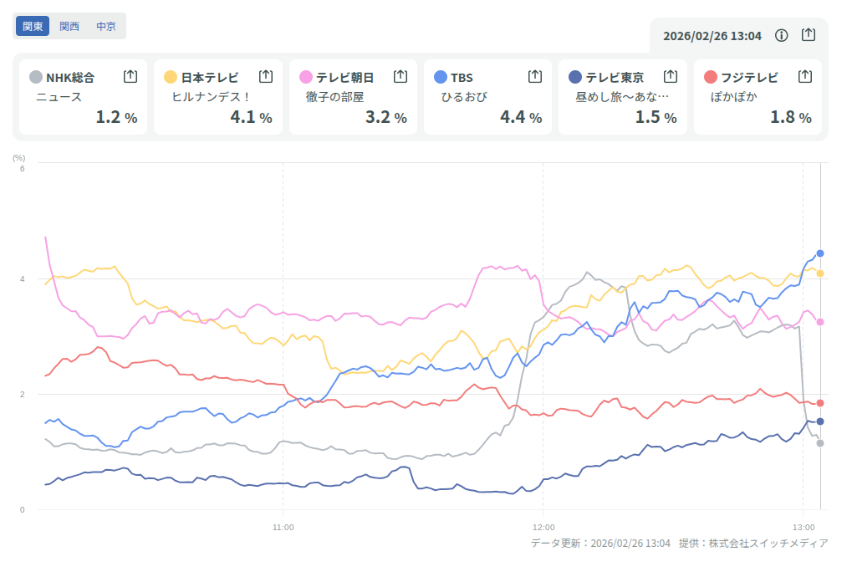This screenshot has width=852, height=572.
Task: Click the TBS endpoint marker on the chart
Action: click(x=820, y=253)
